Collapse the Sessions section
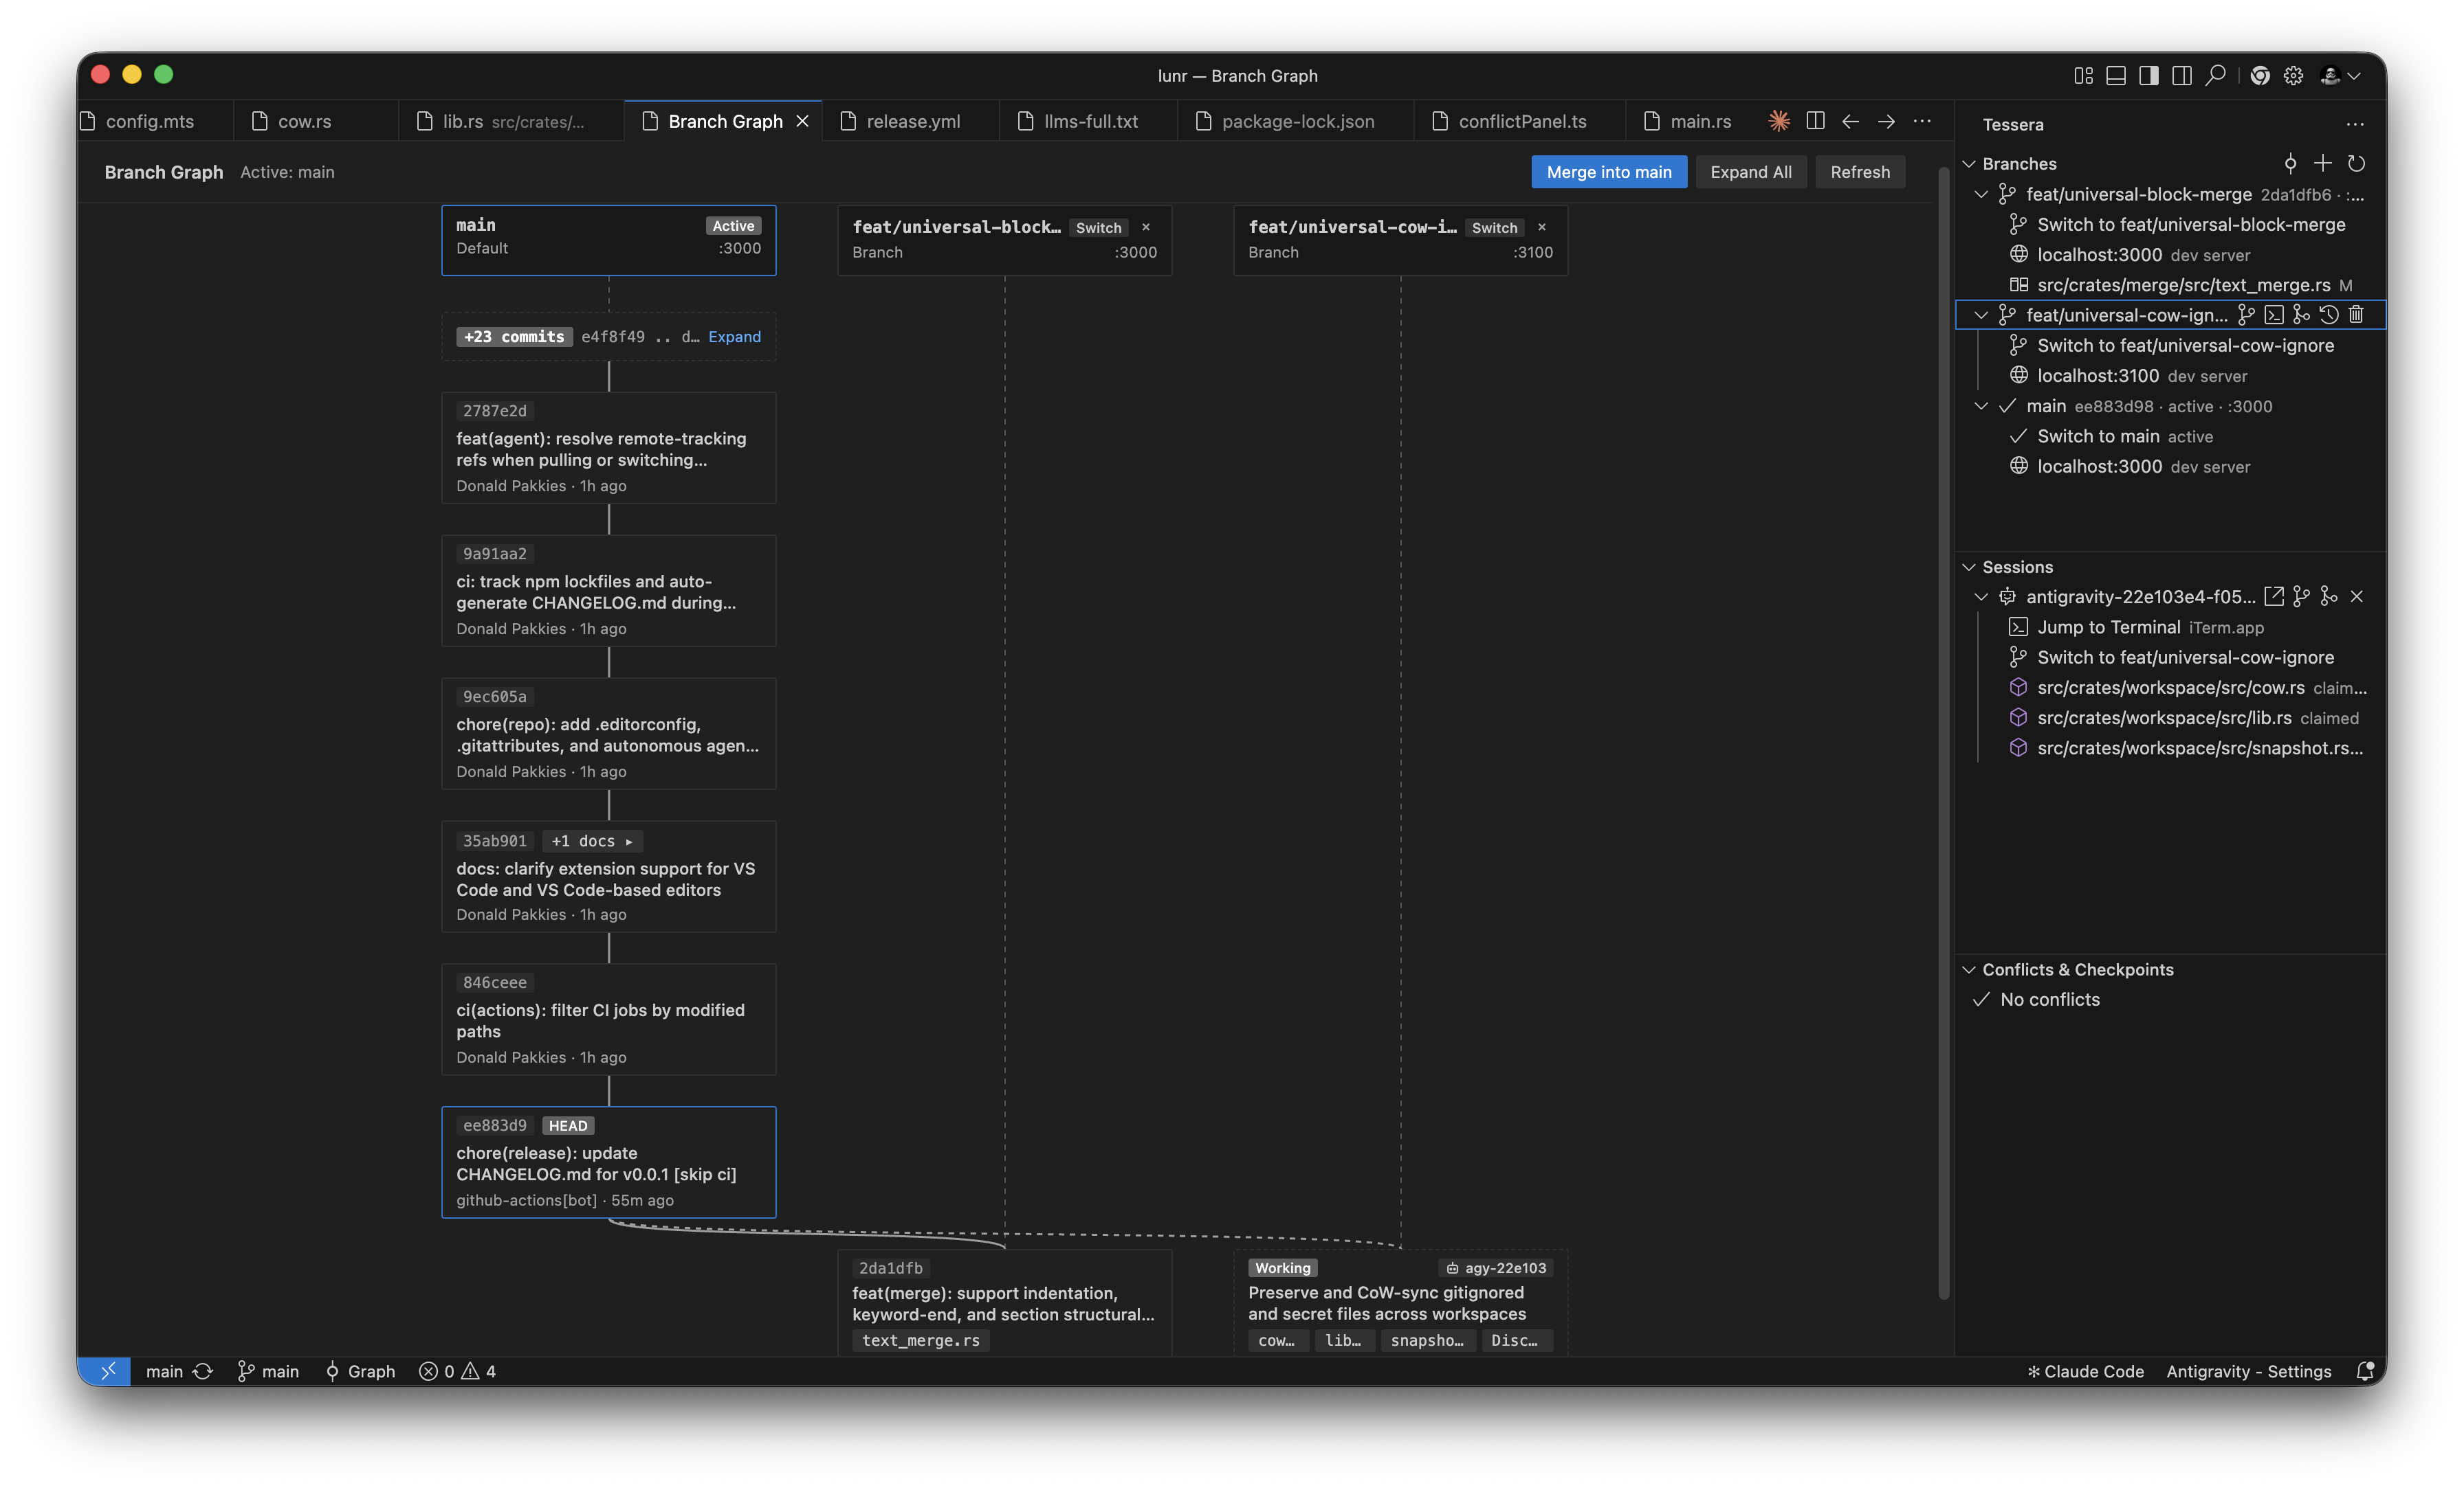The image size is (2464, 1488). [x=1969, y=567]
